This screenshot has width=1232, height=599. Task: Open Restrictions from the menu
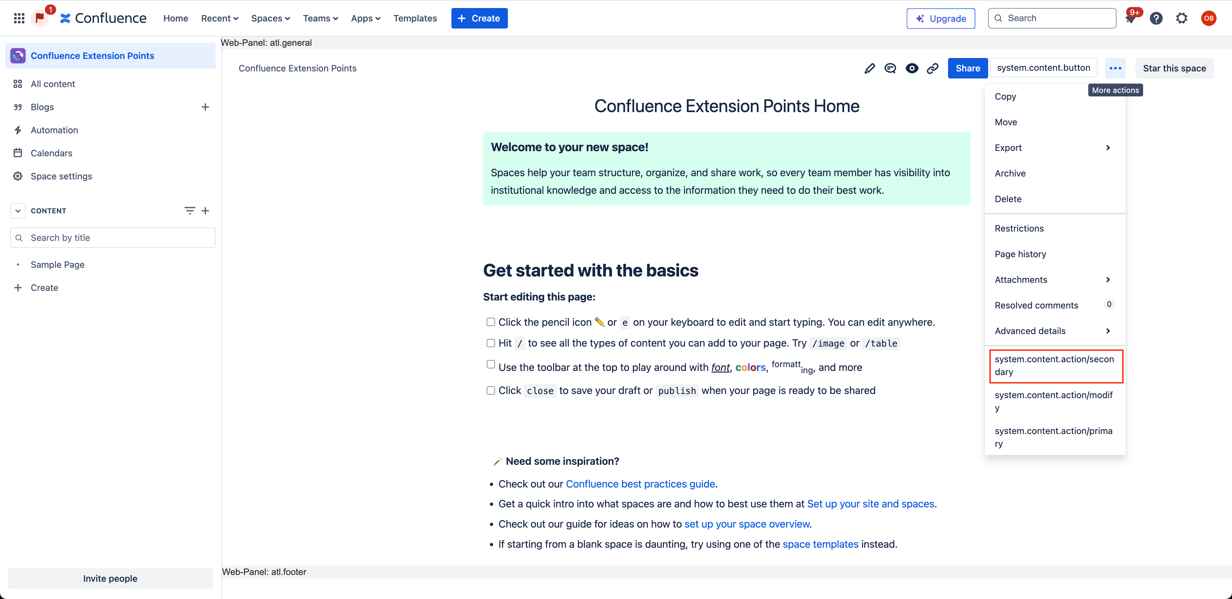[x=1055, y=228]
